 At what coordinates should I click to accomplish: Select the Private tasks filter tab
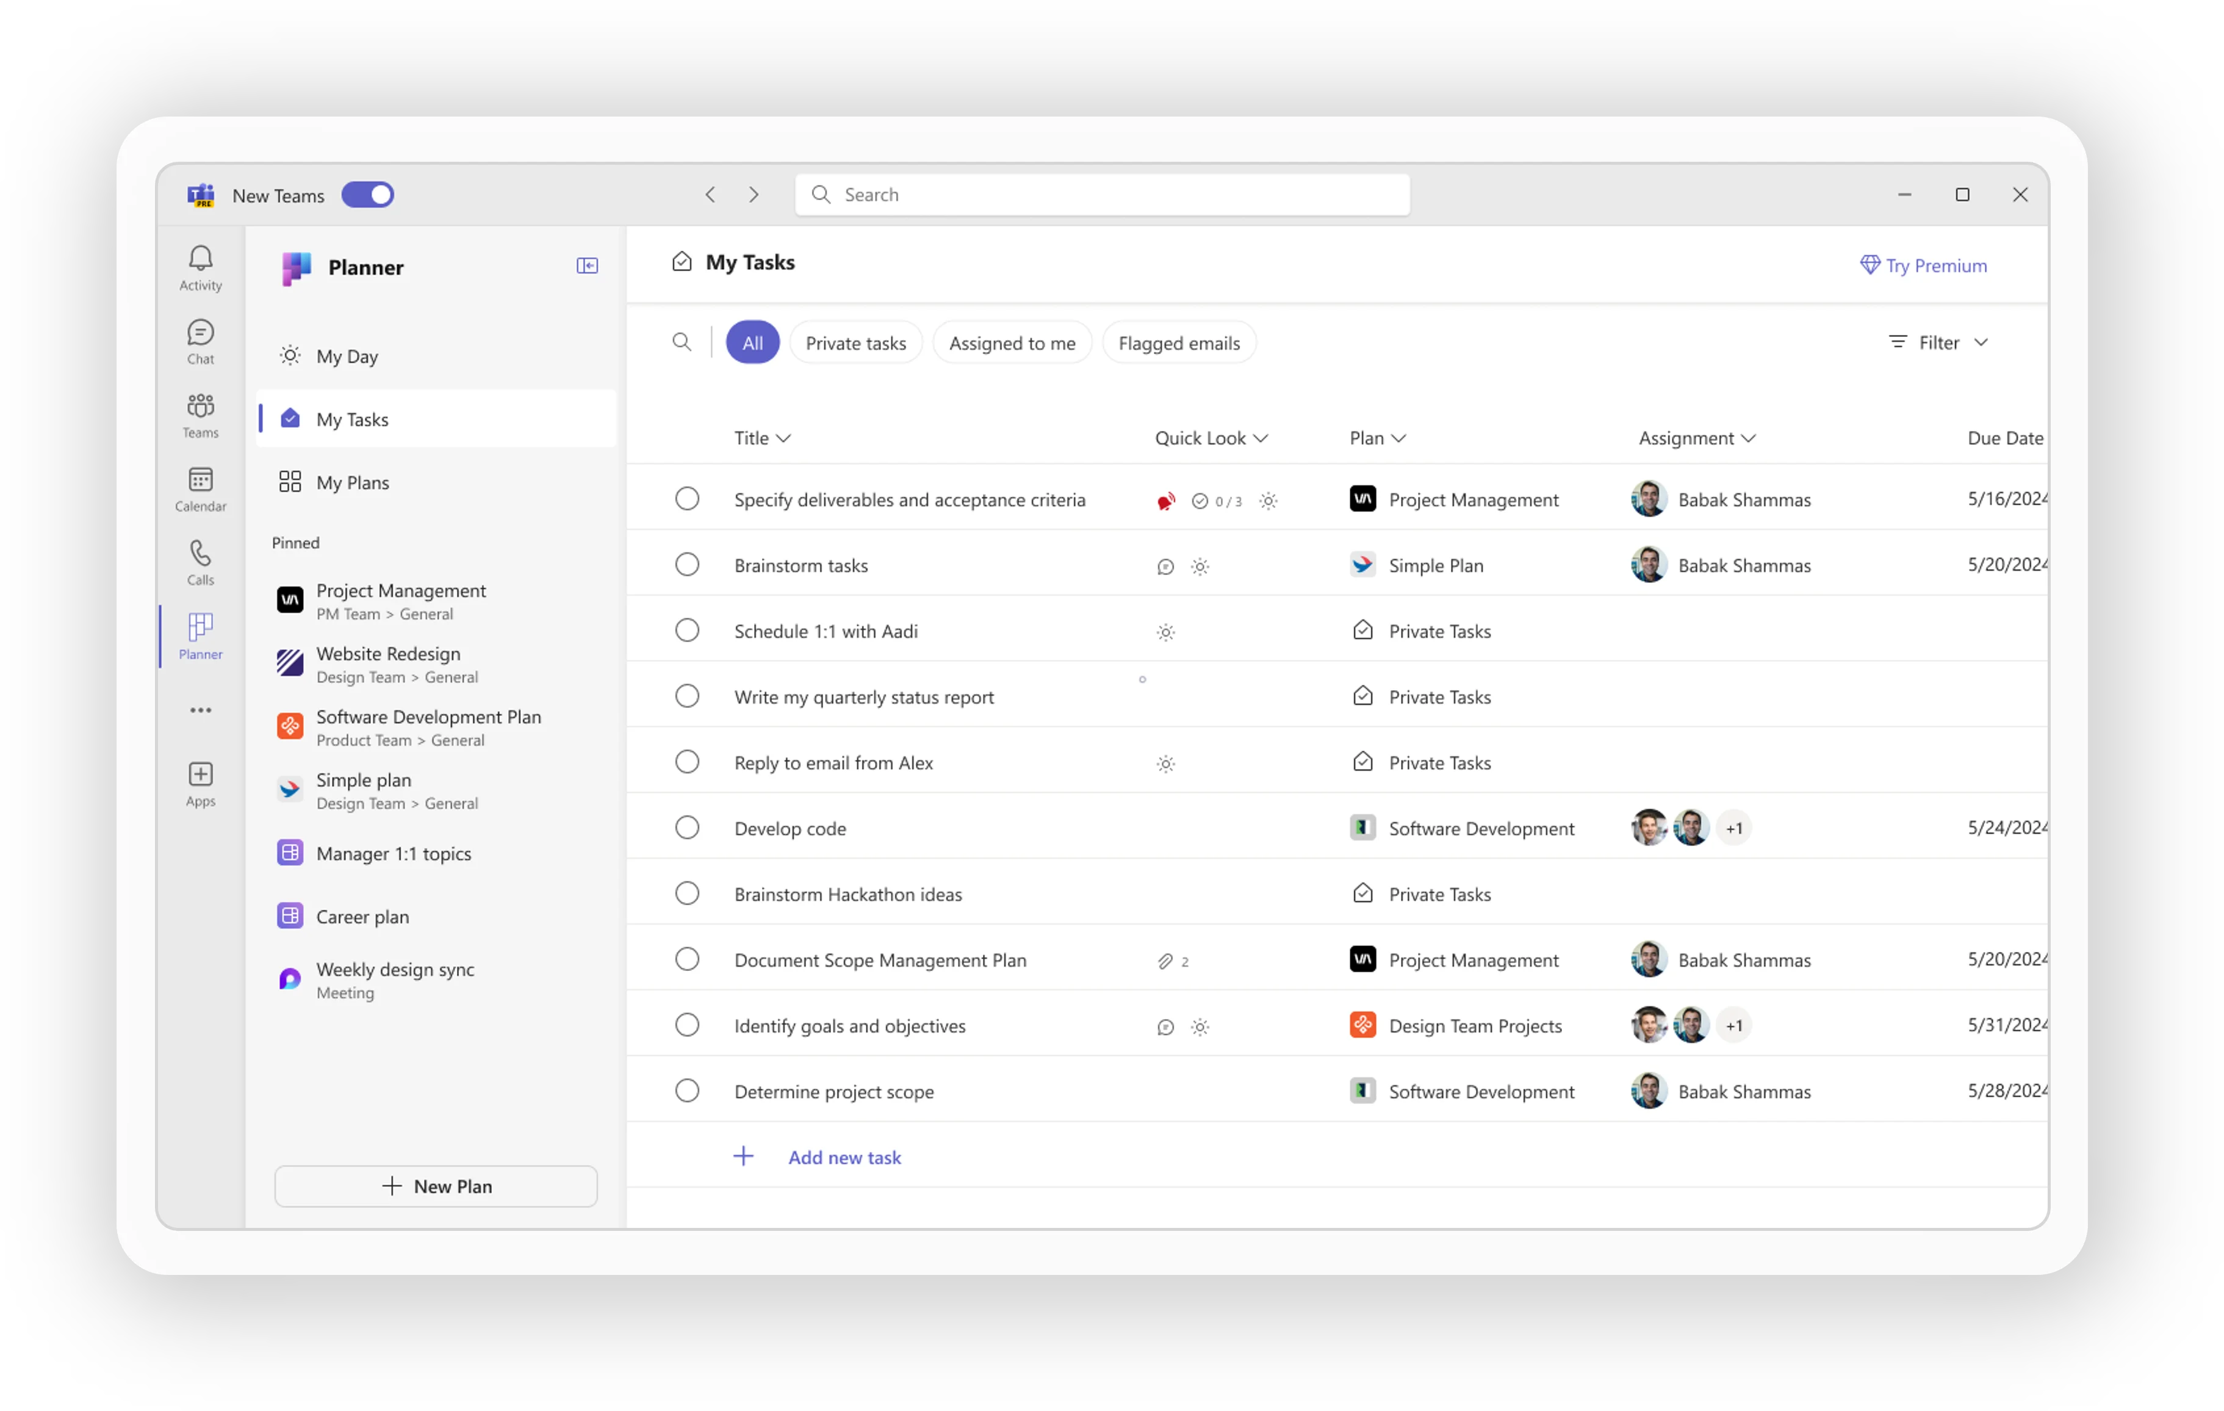(x=855, y=343)
